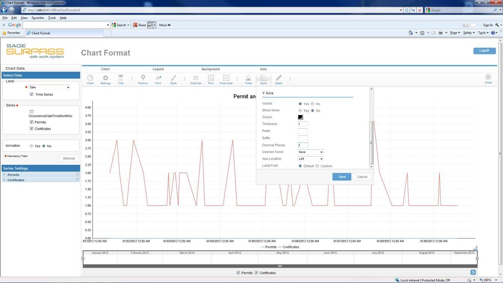Open the Axis Location dropdown
503x283 pixels.
tap(311, 159)
